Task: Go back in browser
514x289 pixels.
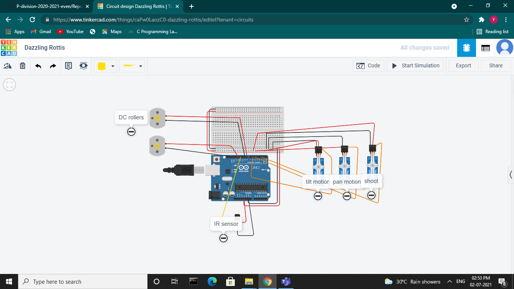Action: coord(8,20)
